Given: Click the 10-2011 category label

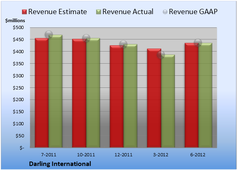Looking at the screenshot, I should tap(86, 155).
